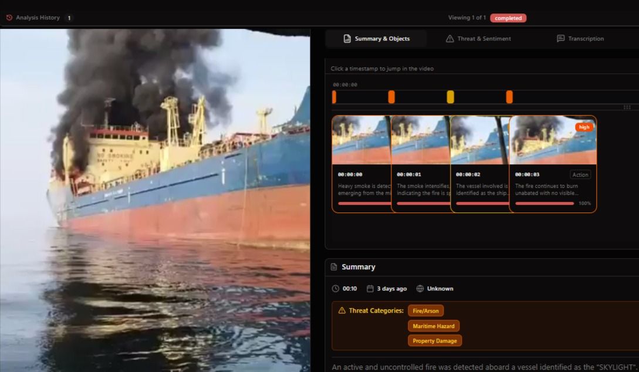This screenshot has width=639, height=372.
Task: Click the Maritime Hazard category tag
Action: click(434, 326)
